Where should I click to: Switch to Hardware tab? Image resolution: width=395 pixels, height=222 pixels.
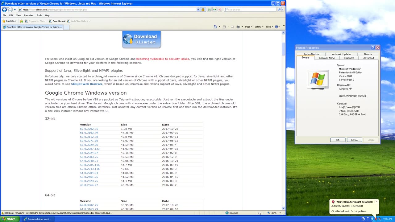pyautogui.click(x=349, y=58)
